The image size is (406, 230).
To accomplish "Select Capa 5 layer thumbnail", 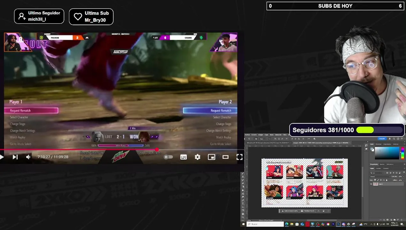I will point(376,184).
